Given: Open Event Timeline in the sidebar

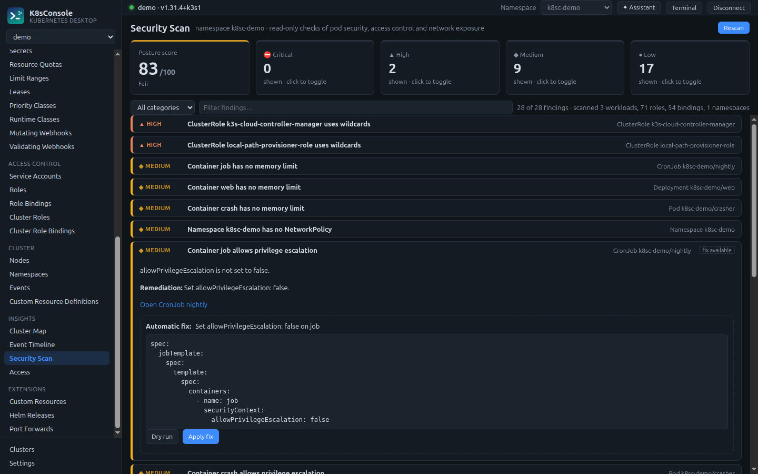Looking at the screenshot, I should [x=57, y=344].
